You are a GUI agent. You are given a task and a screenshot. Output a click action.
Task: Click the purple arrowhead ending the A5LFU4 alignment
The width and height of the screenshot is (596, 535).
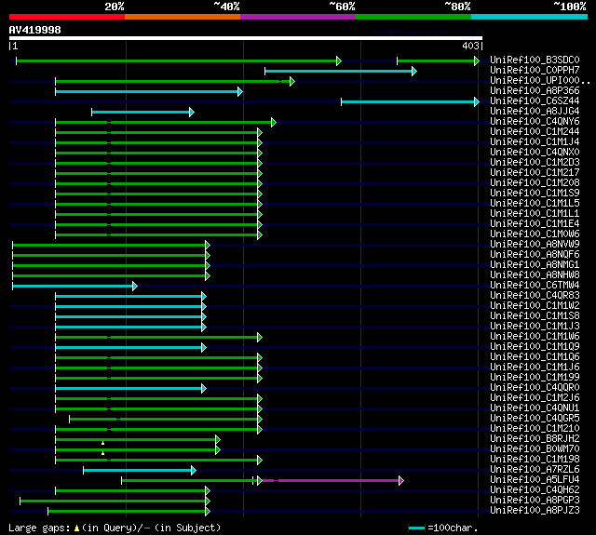pos(401,481)
